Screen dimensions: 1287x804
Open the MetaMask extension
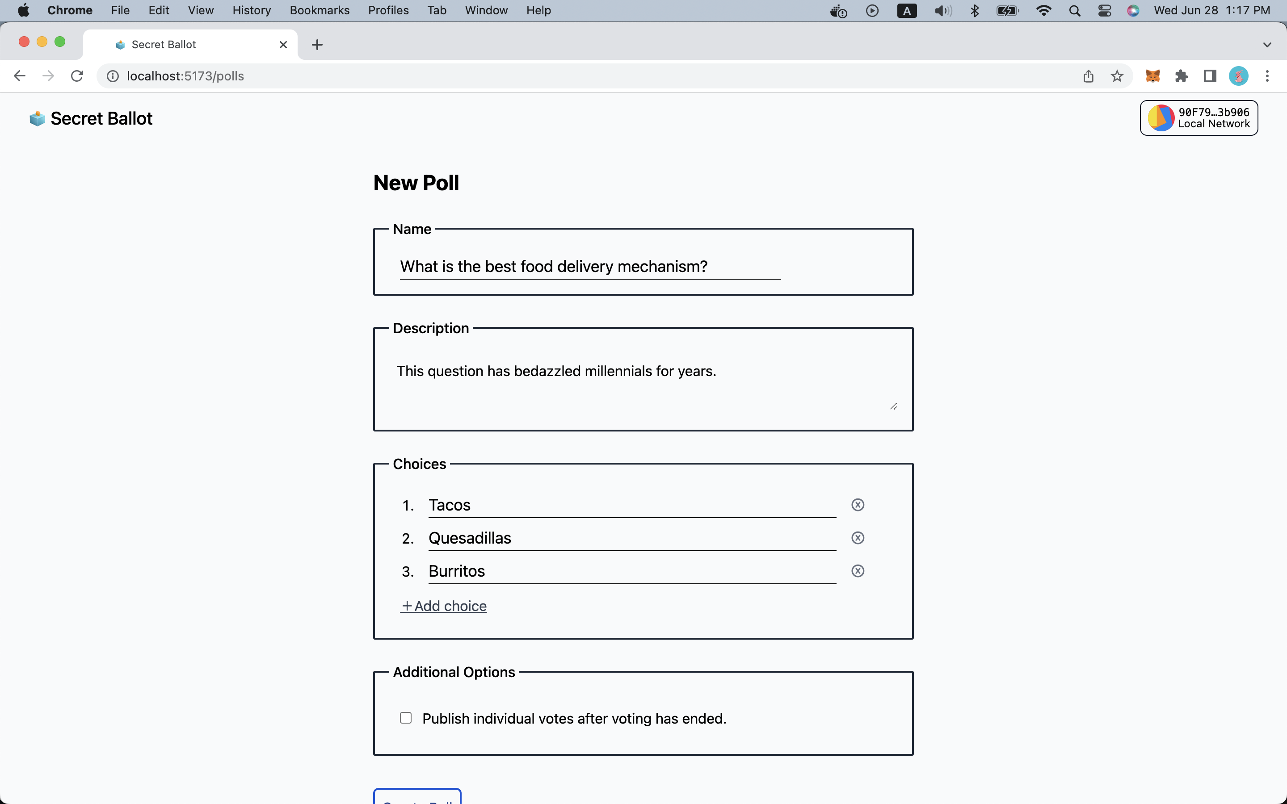tap(1153, 76)
